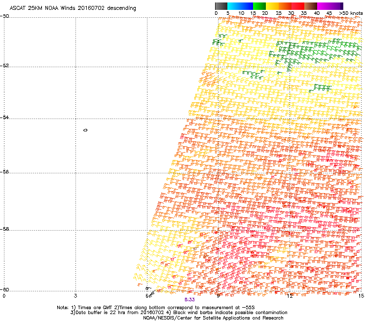365x321 pixels.
Task: Select the red 30-35 knots legend swatch
Action: (298, 6)
